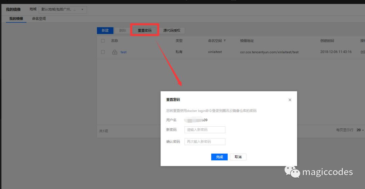Focus the 新密码 input field
Screen dimensions: 365x189
point(205,130)
